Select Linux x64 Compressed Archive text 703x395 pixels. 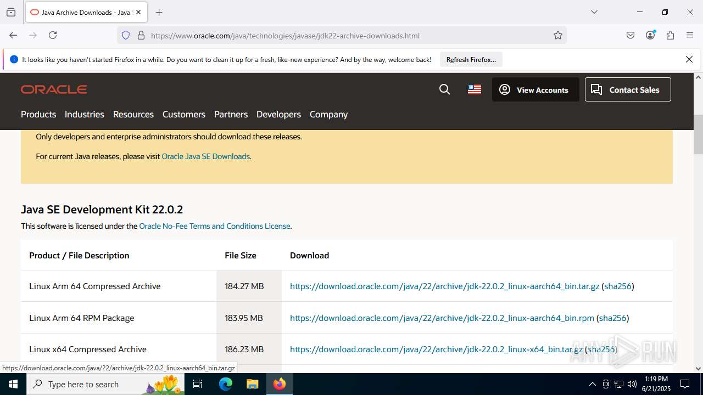pos(88,349)
